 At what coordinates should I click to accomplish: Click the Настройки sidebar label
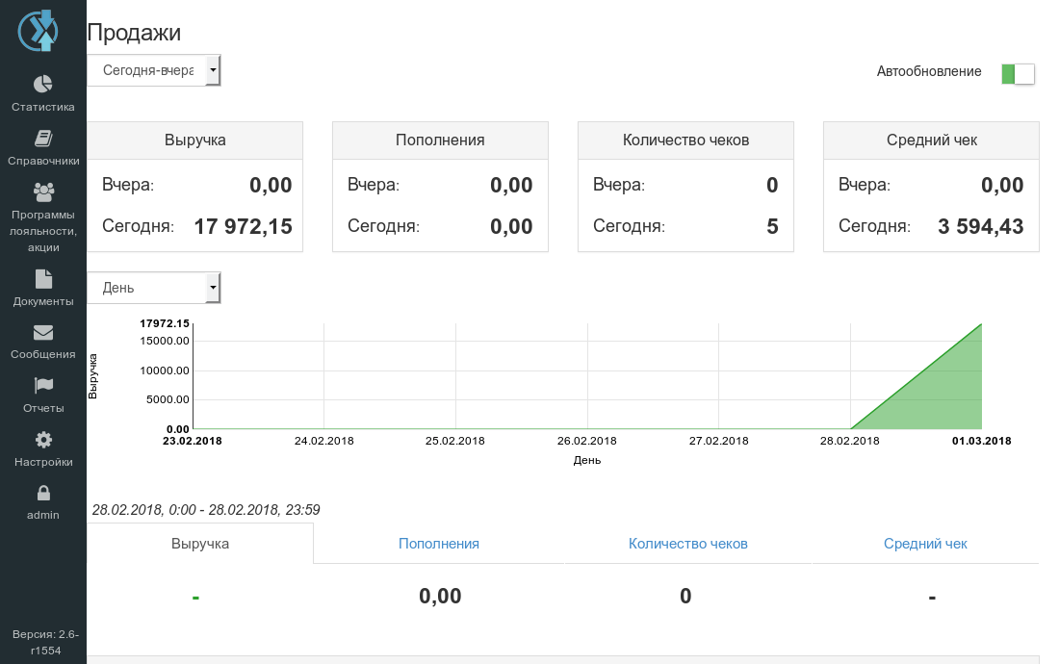click(43, 462)
